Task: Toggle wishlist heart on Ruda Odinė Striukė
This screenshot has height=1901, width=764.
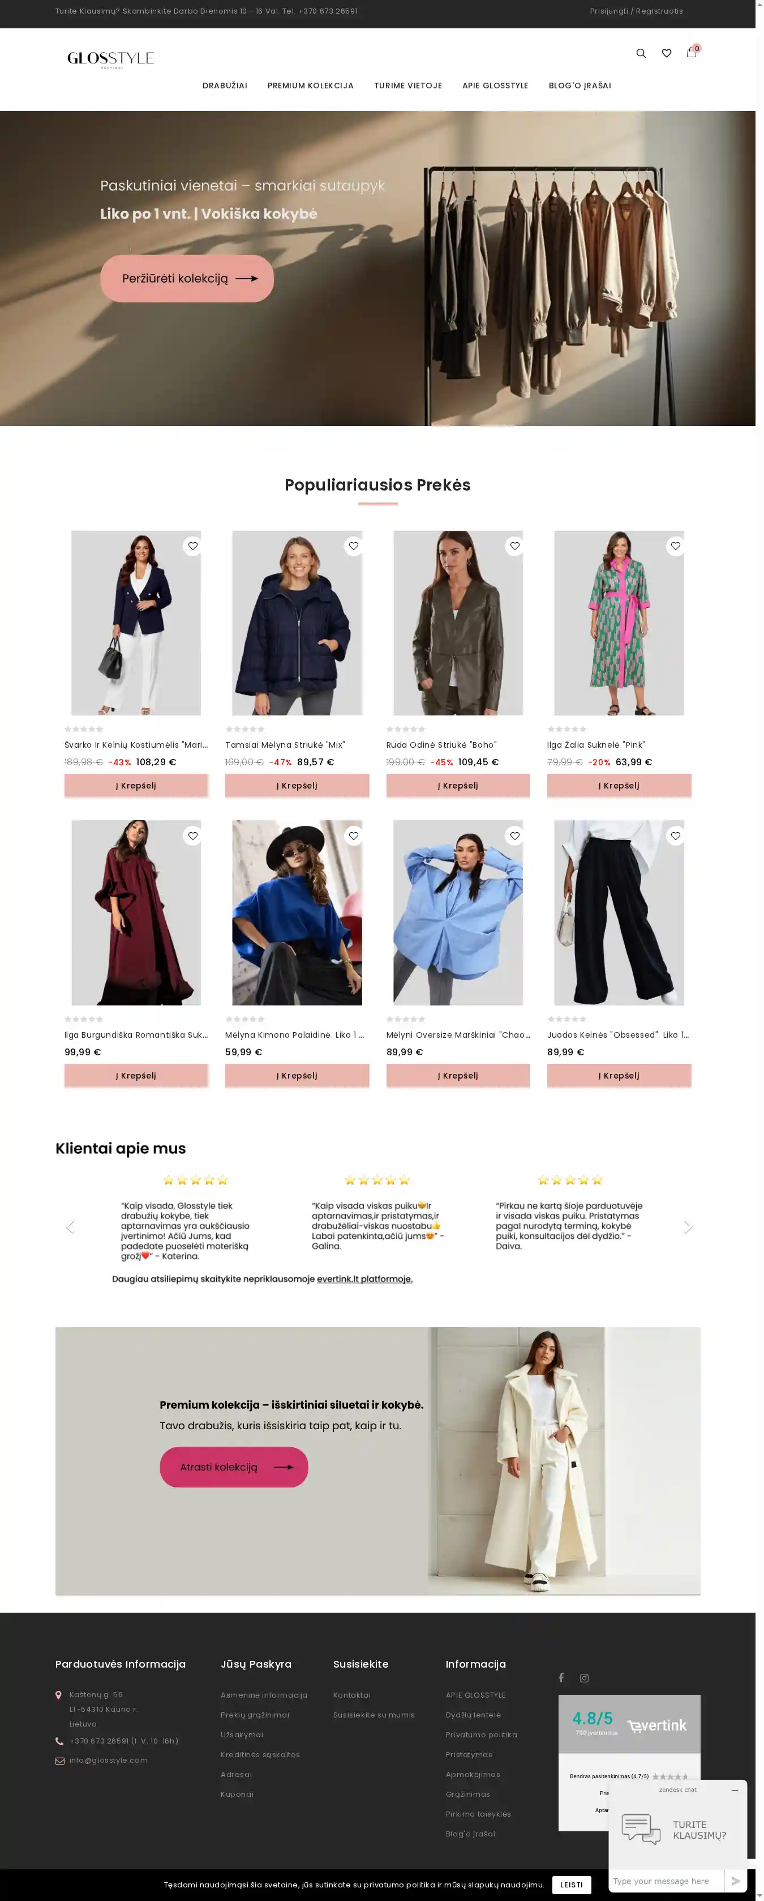Action: click(515, 546)
